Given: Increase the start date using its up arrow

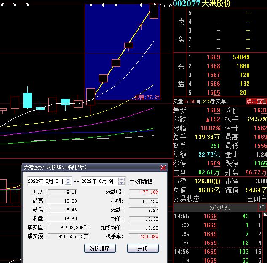Looking at the screenshot, I should coord(68,179).
